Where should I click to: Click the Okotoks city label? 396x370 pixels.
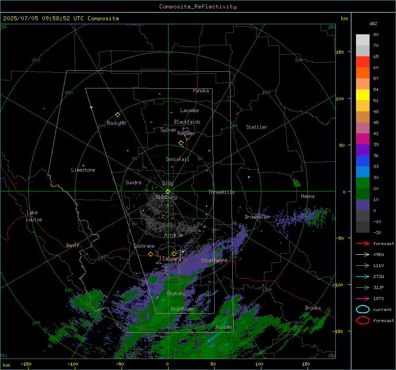click(176, 293)
